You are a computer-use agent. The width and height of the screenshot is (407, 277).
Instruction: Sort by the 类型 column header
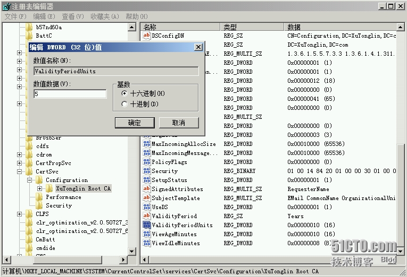tap(252, 27)
